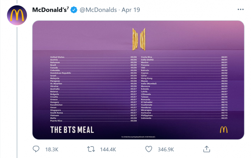Click "THE BTS MEAL" title in image
The image size is (251, 158).
(72, 129)
